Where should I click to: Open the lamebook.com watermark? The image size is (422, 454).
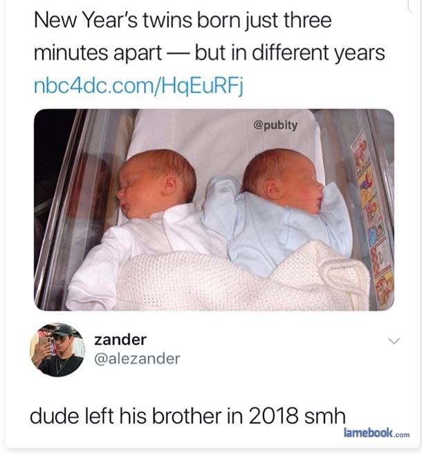376,433
